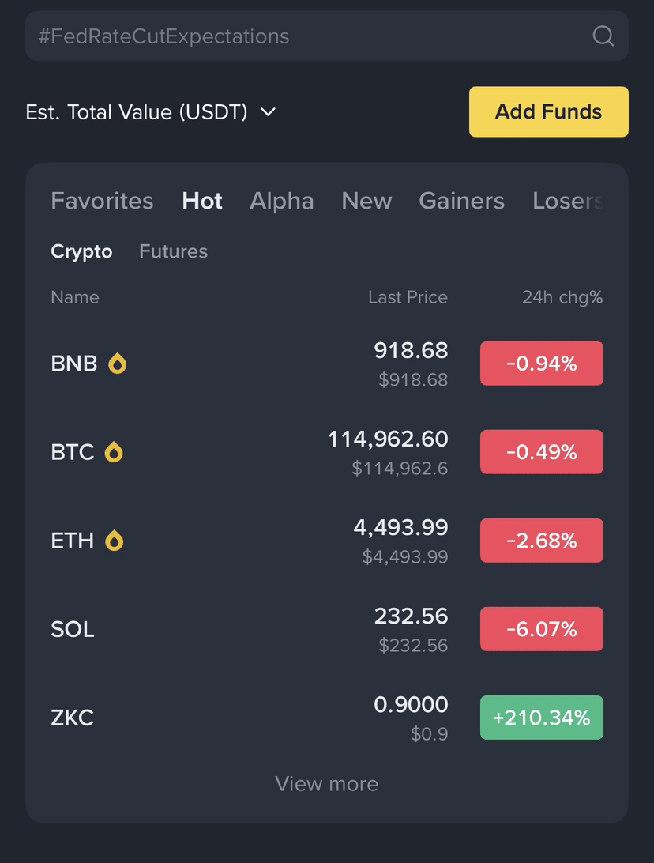Sort by the Last Price column header
Image resolution: width=654 pixels, height=863 pixels.
408,297
